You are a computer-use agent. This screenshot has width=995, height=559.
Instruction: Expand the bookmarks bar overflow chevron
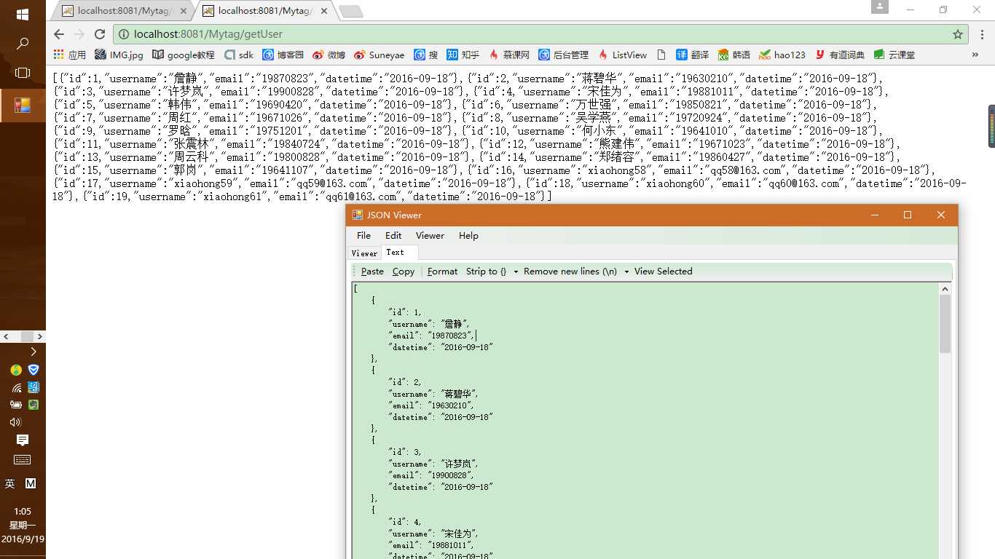pyautogui.click(x=975, y=55)
